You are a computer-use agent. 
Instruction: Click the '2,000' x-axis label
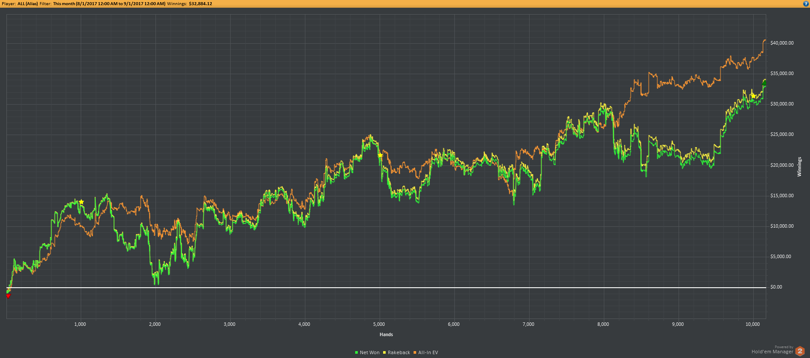155,324
